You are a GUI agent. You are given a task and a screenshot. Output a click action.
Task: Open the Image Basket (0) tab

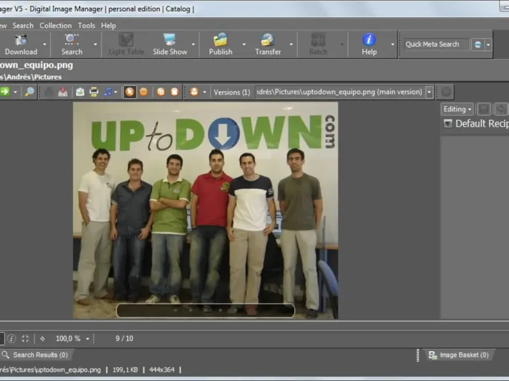pos(459,355)
